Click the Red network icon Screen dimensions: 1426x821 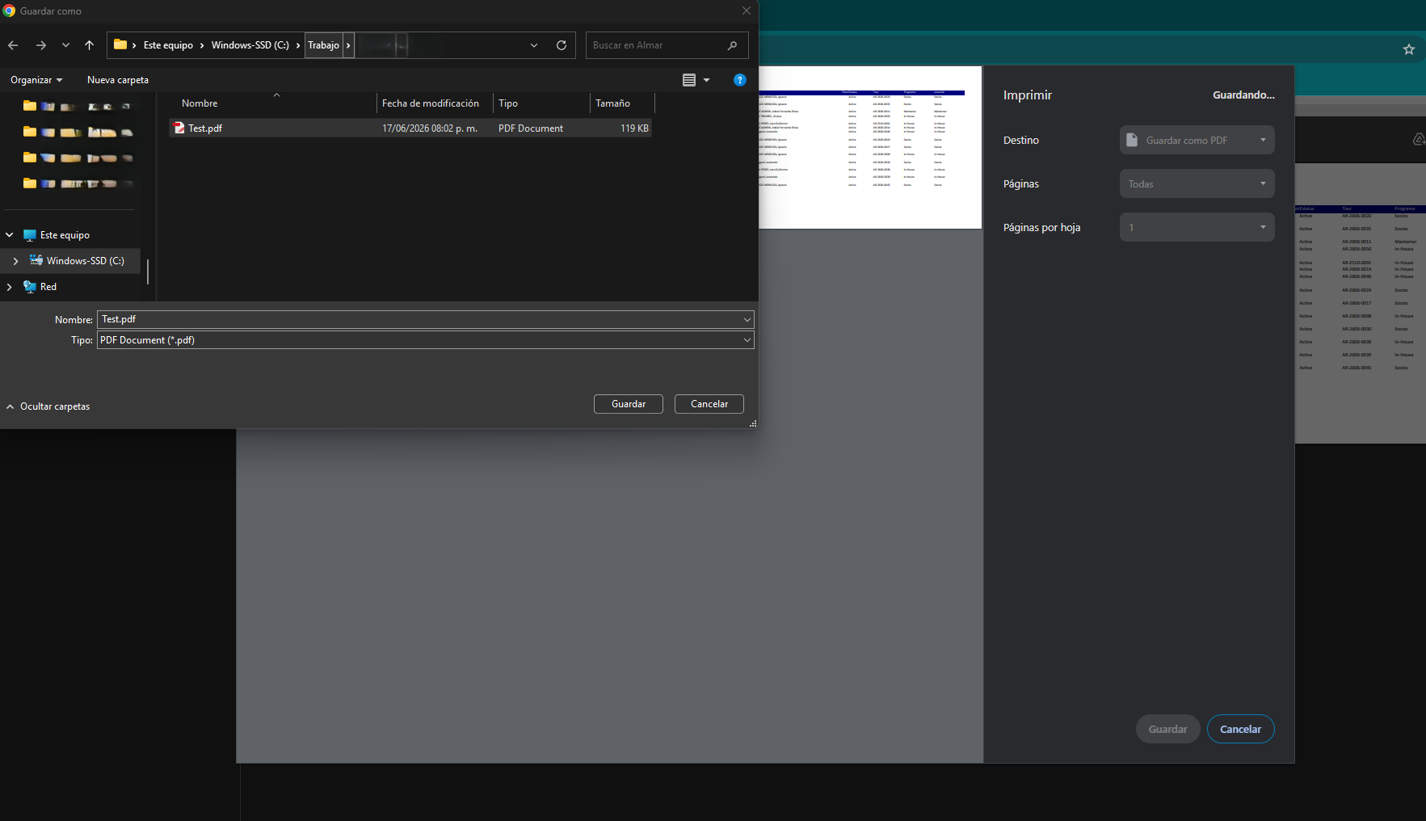pos(30,287)
